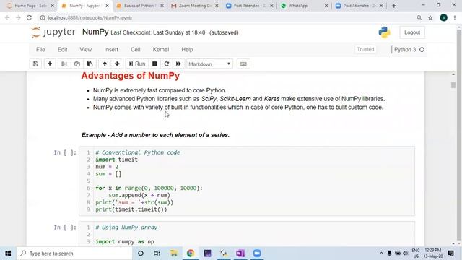The image size is (462, 260).
Task: Show hidden system tray icons
Action: (381, 253)
